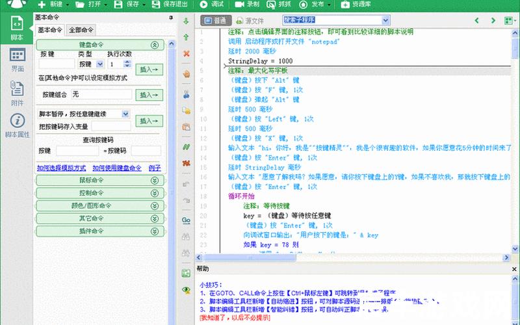Pin the 基本命令 panel
520x325 pixels.
pos(171,18)
